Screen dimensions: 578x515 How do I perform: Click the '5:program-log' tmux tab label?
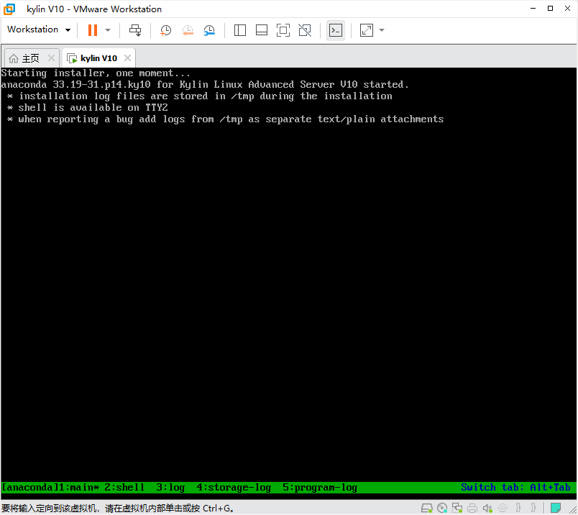point(320,488)
